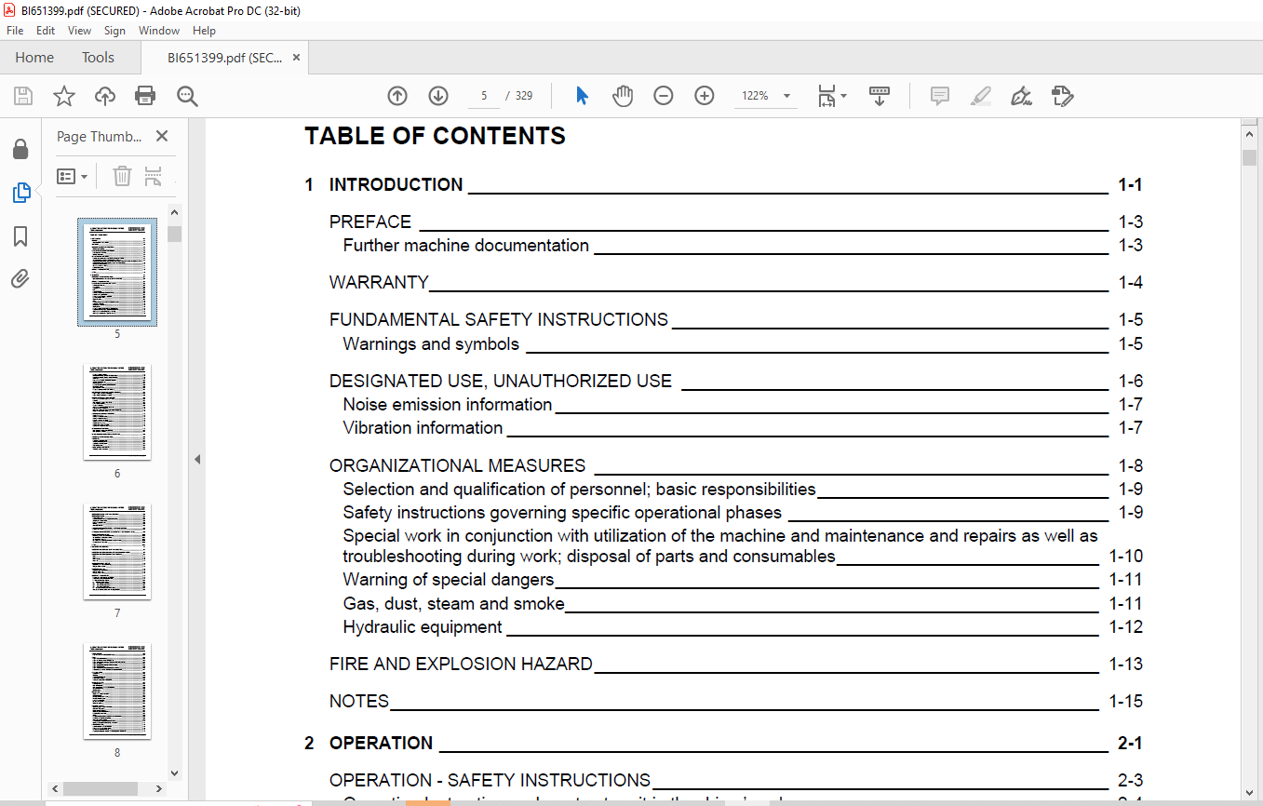Zoom out using the minus icon
The width and height of the screenshot is (1263, 806).
(664, 96)
